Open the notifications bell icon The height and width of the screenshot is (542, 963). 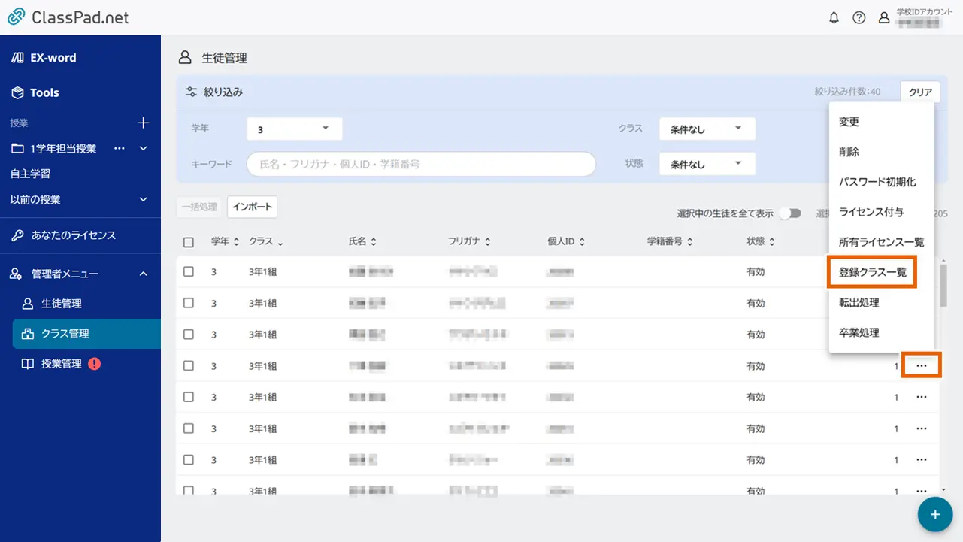tap(834, 17)
